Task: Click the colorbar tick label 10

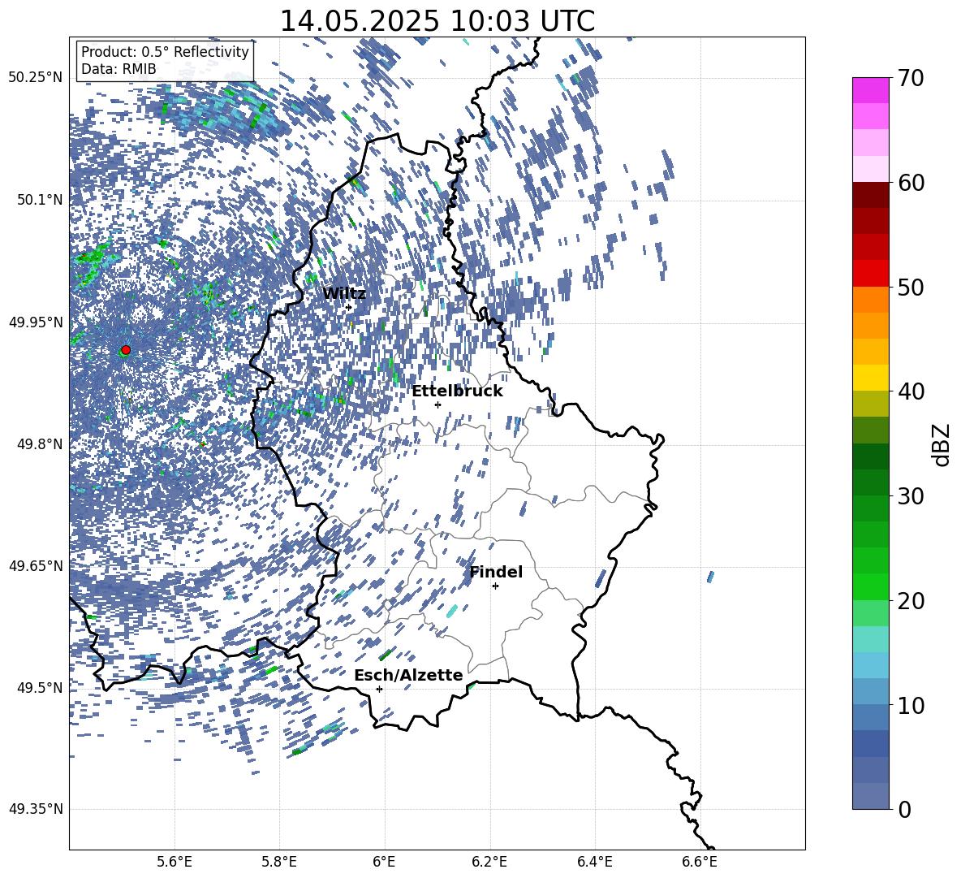Action: coord(911,705)
